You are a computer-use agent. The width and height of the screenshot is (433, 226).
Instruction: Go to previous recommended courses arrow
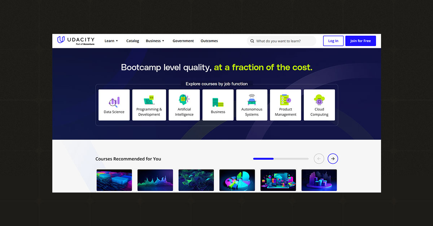point(319,159)
